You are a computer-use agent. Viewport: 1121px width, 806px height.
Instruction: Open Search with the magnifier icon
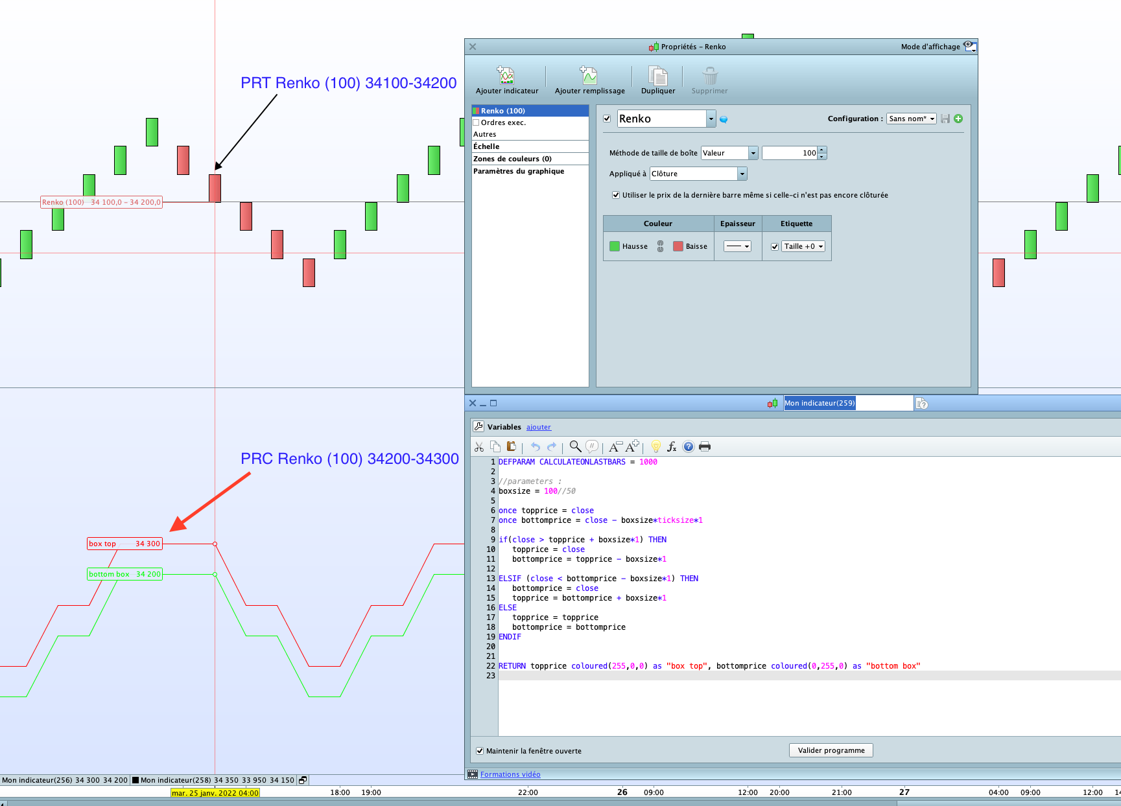click(575, 446)
